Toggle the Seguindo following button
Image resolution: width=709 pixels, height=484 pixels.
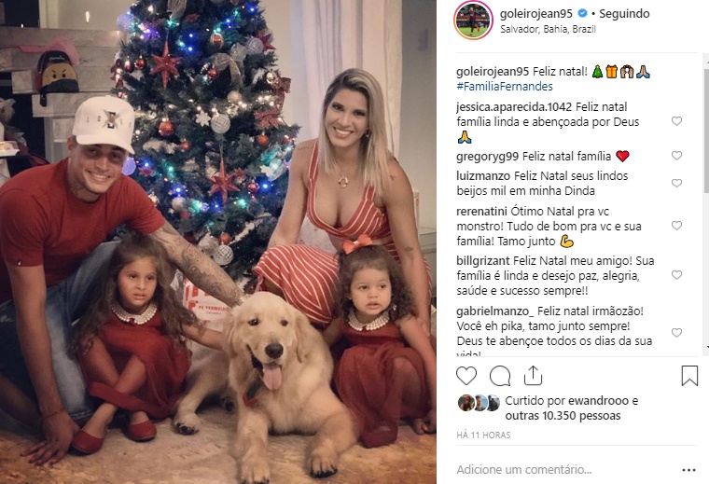tap(624, 14)
